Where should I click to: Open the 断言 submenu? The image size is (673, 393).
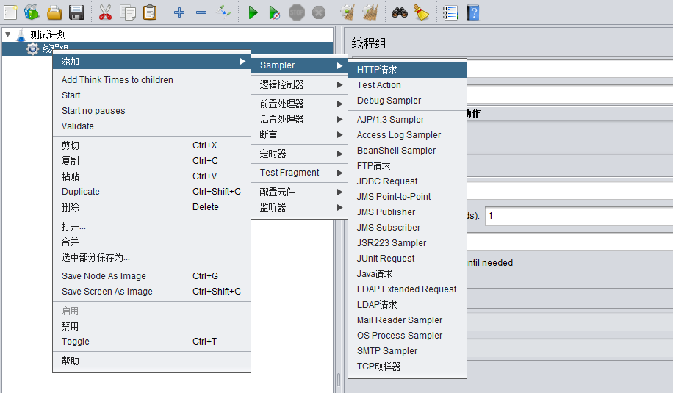point(299,134)
